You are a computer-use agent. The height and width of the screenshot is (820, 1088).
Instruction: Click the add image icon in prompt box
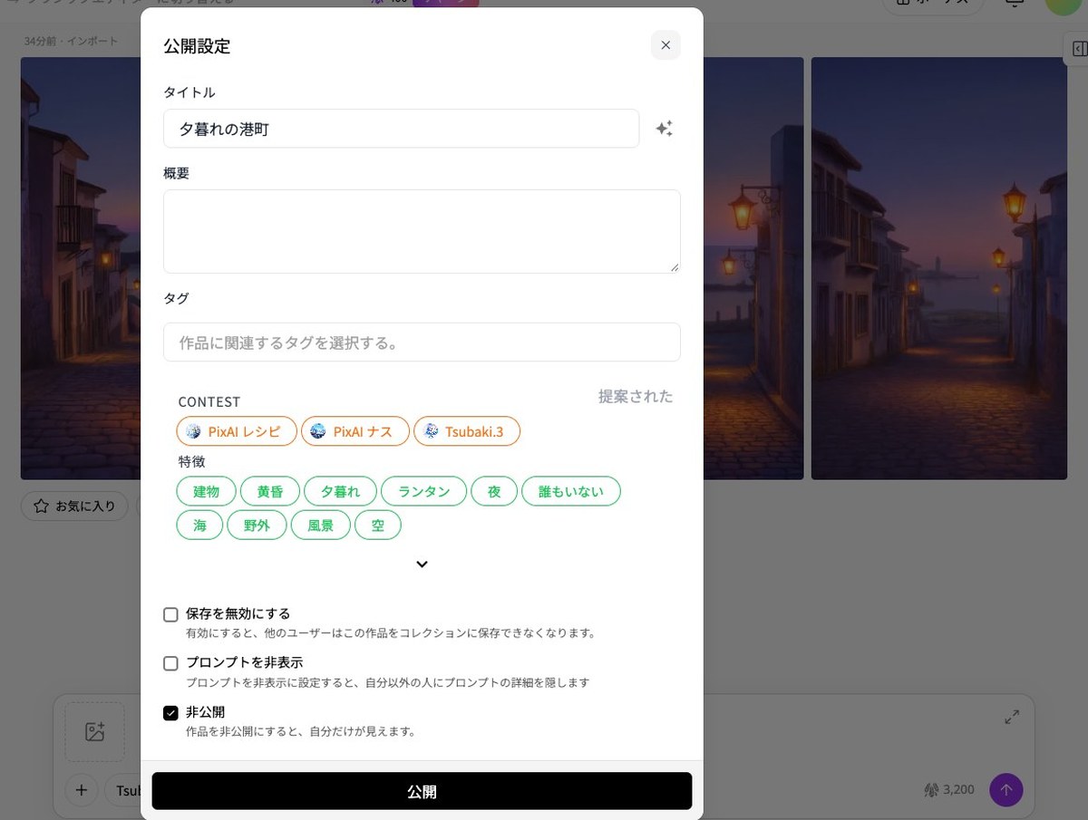(94, 732)
